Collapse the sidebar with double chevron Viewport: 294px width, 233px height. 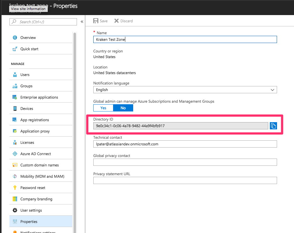pyautogui.click(x=82, y=22)
